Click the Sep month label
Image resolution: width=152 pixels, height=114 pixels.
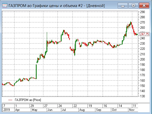pos(99,110)
